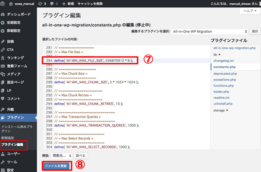This screenshot has width=261, height=172.
Task: Click the ファイルを更新 button
Action: (x=56, y=166)
